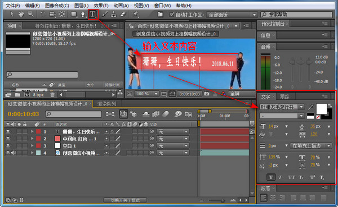Screen dimensions: 338x207
Task: Expand layer 1 properties triangle
Action: point(32,131)
